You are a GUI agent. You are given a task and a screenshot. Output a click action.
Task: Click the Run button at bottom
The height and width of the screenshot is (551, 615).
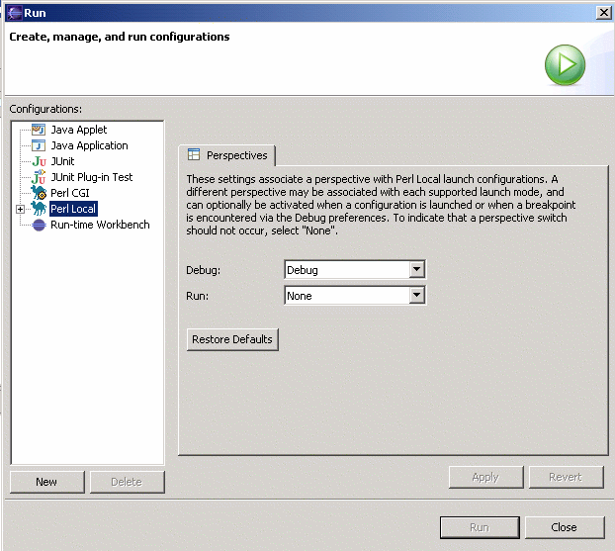coord(480,527)
